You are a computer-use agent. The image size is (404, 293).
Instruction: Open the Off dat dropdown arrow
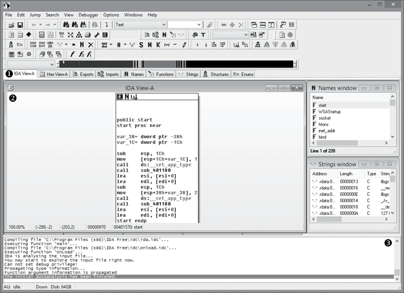coord(111,45)
